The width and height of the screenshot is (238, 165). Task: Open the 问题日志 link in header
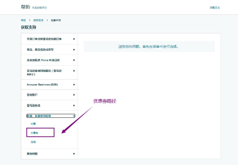[215, 8]
